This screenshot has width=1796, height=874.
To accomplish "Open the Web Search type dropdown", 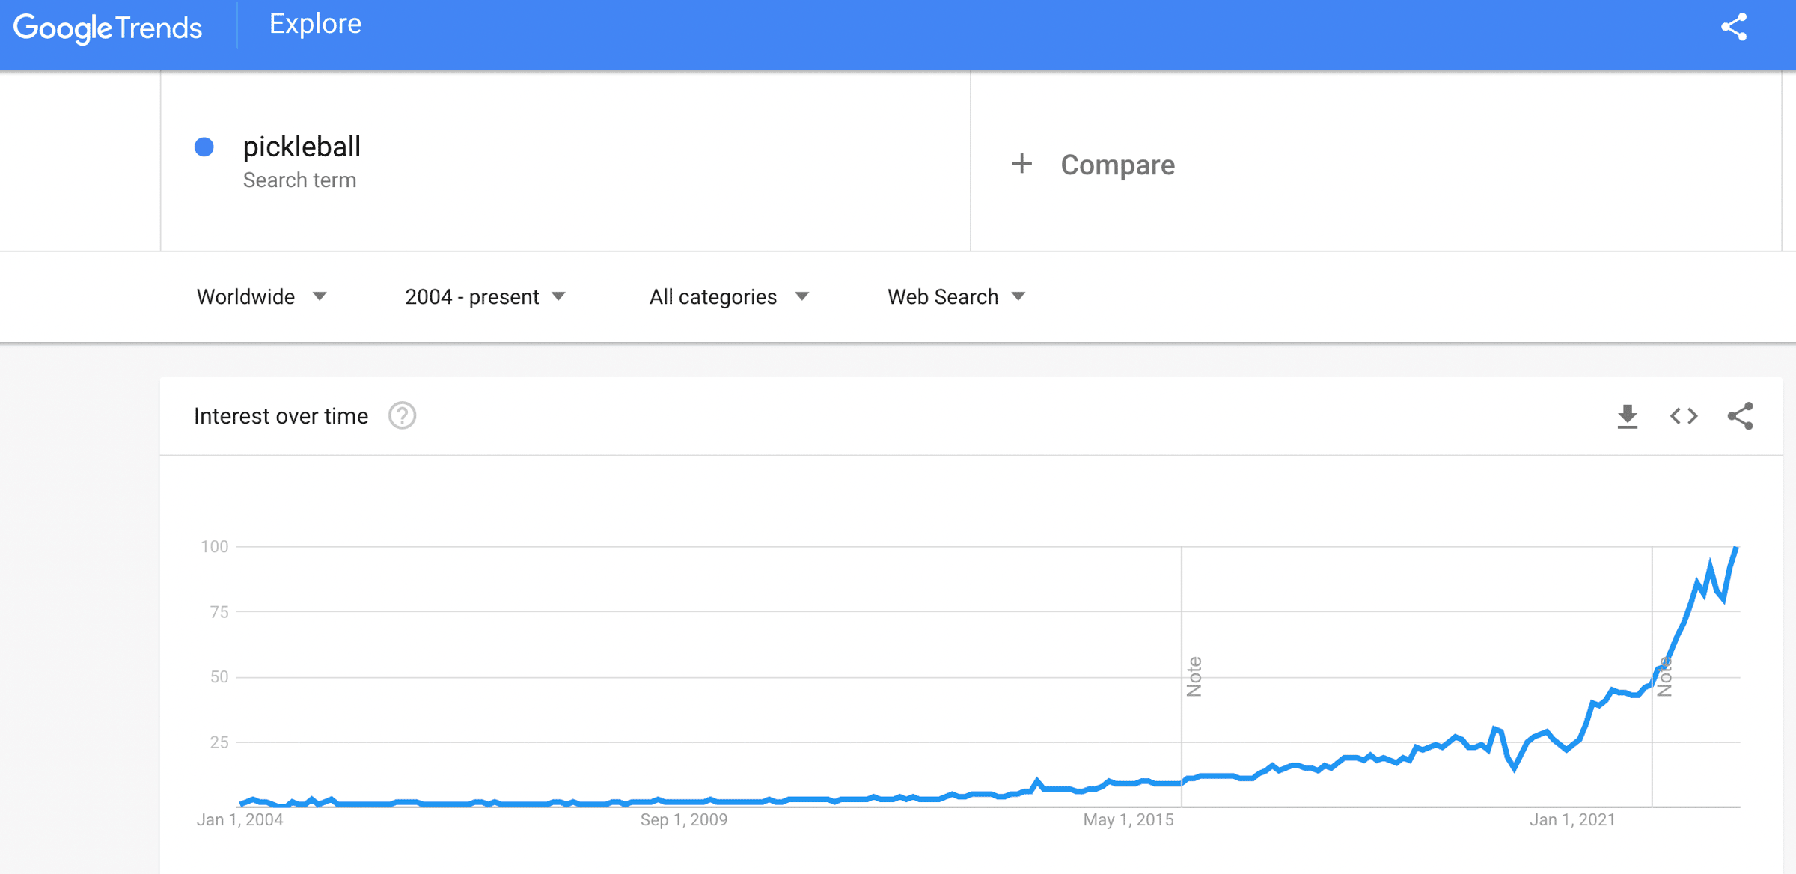I will click(956, 297).
